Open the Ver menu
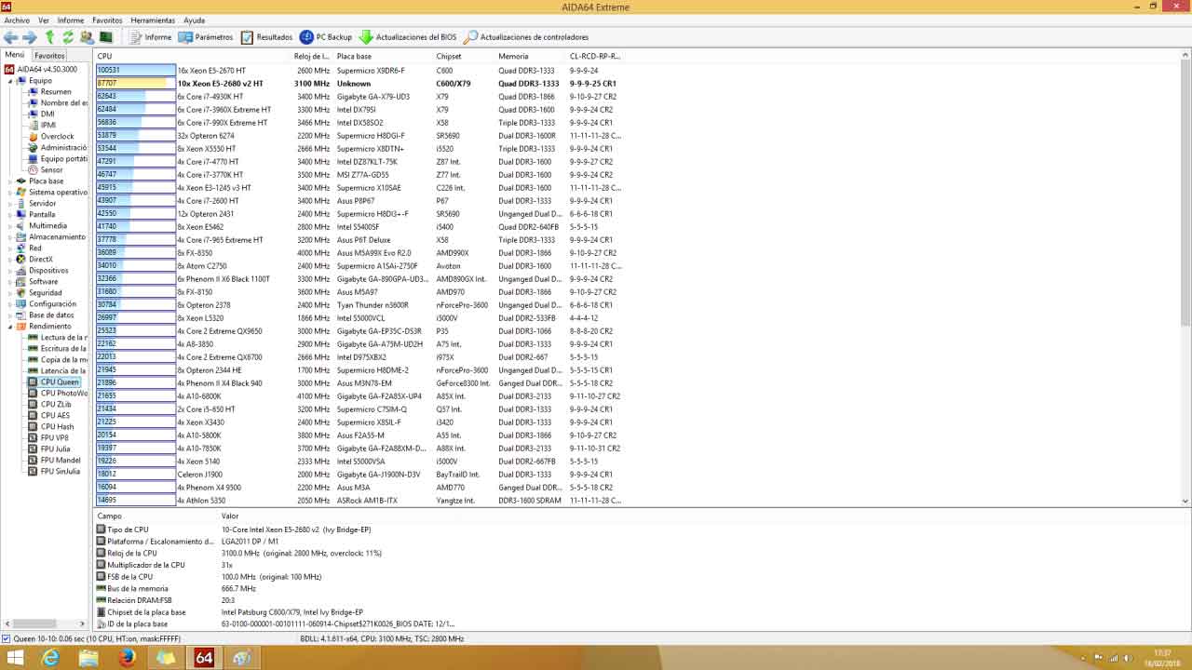Viewport: 1192px width, 670px height. point(44,20)
